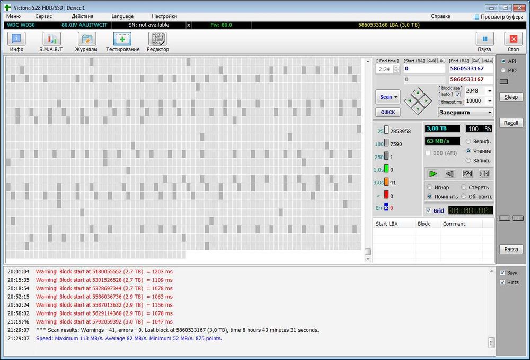The width and height of the screenshot is (530, 360).
Task: Toggle the auto block size checkbox
Action: click(x=457, y=95)
